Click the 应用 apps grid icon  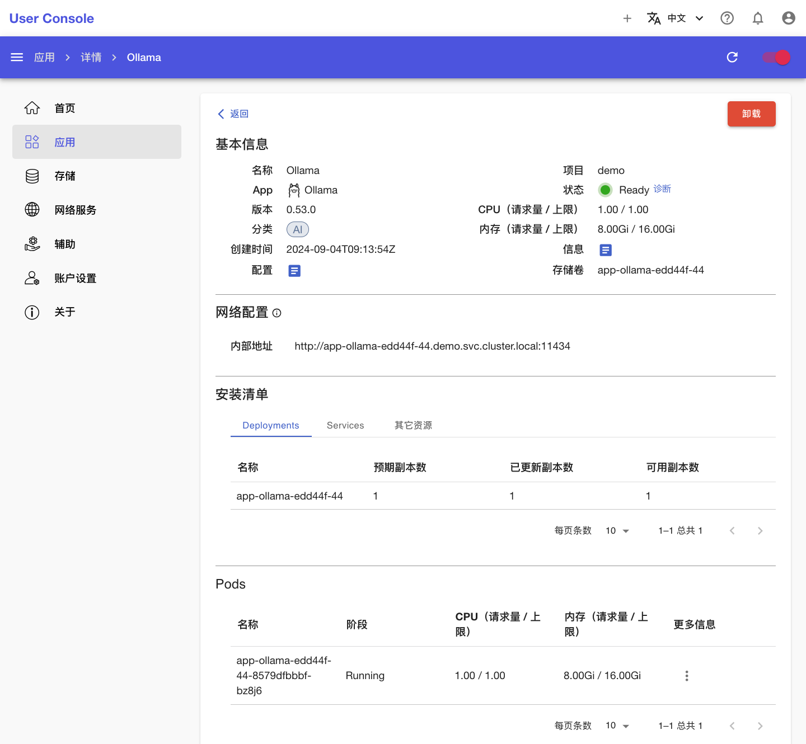click(x=32, y=142)
